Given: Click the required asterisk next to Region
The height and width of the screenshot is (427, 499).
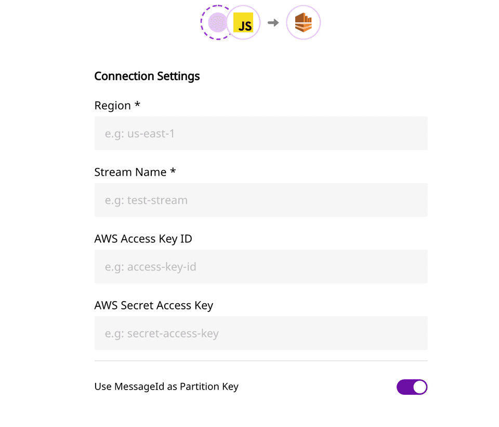Looking at the screenshot, I should [x=137, y=105].
